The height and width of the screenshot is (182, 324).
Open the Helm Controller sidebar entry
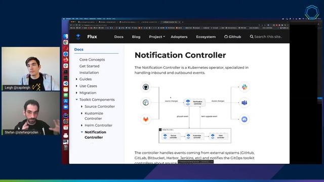click(x=98, y=125)
